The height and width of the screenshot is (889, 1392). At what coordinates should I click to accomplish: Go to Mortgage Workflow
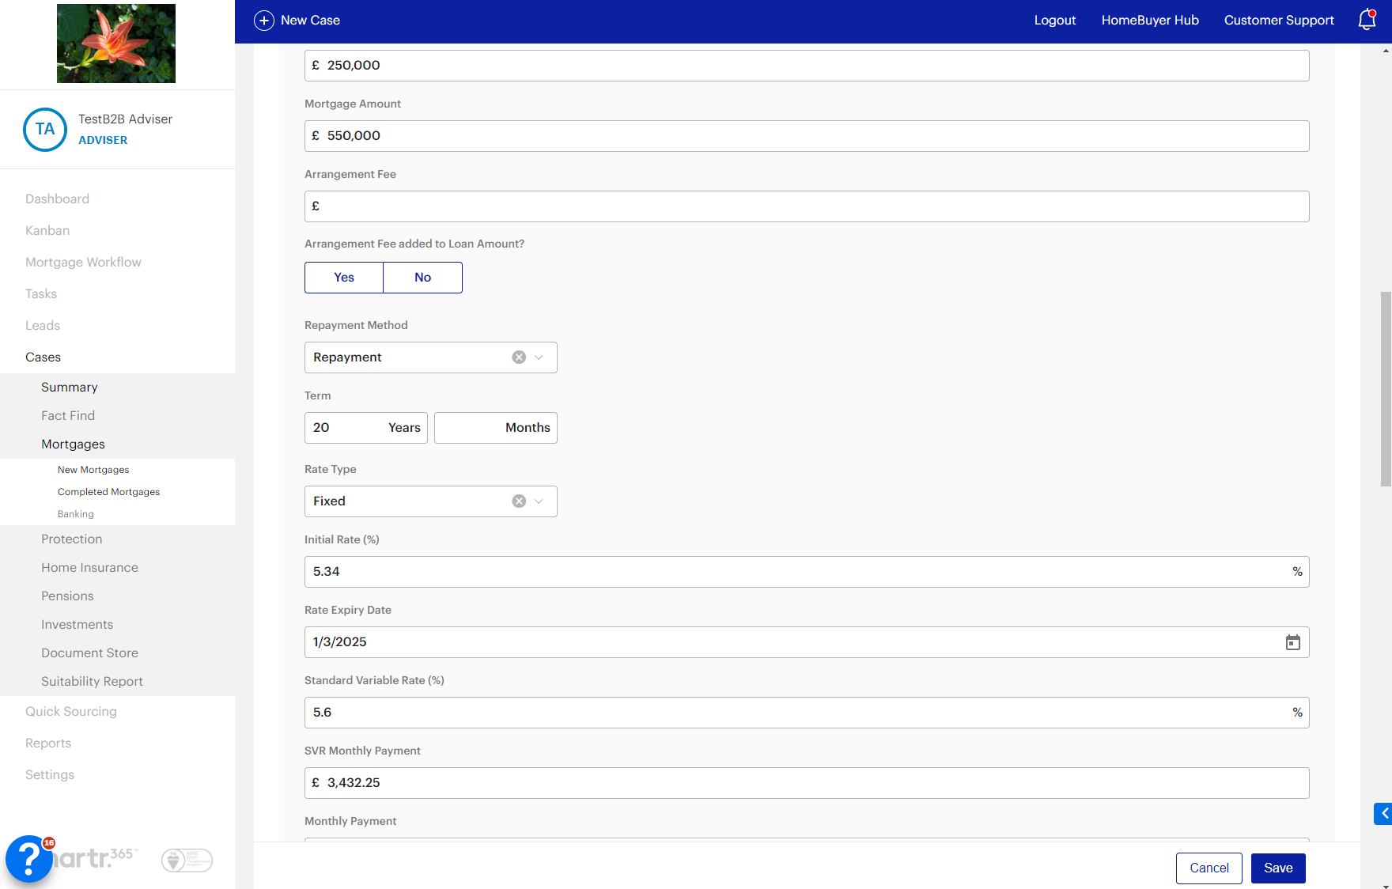pyautogui.click(x=83, y=263)
